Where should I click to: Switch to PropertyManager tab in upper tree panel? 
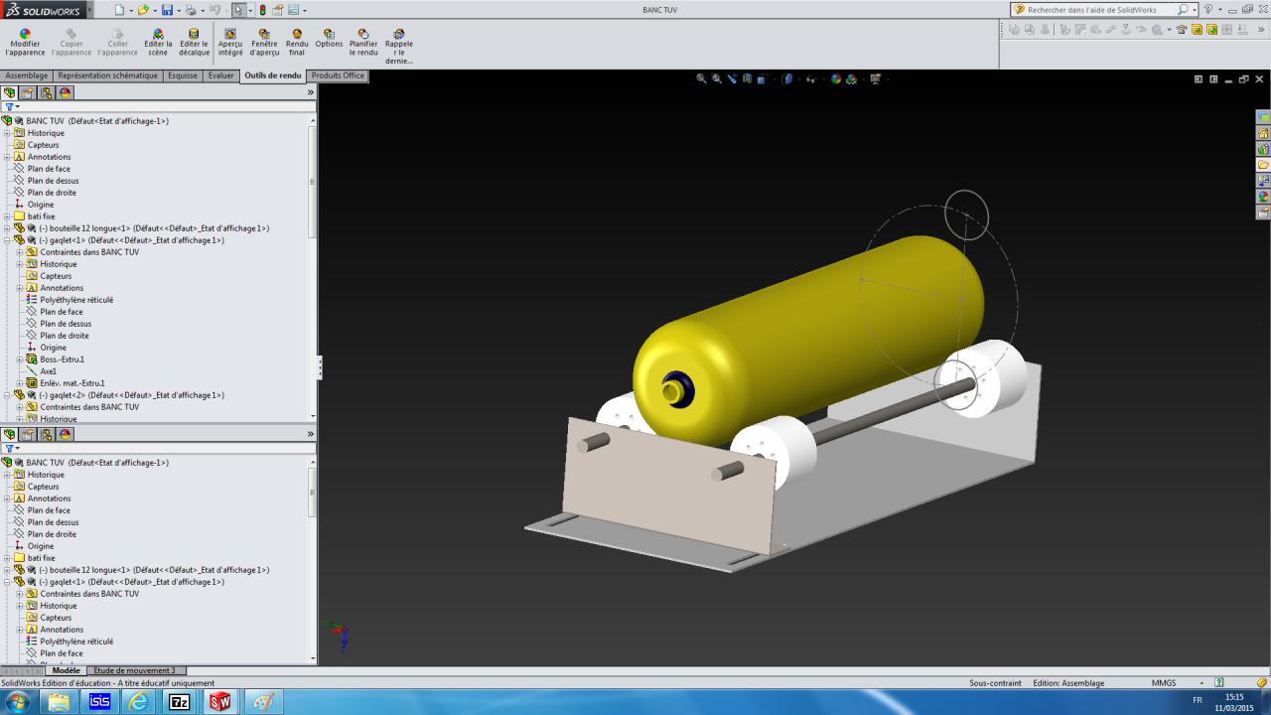tap(28, 92)
